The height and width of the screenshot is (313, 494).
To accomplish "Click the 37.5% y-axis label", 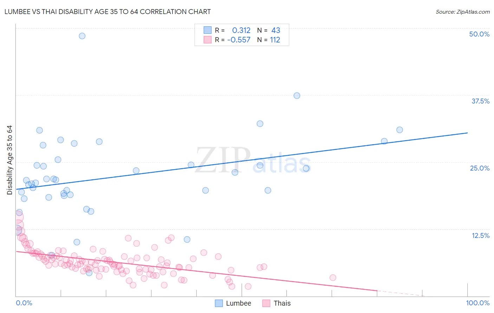I will (x=480, y=101).
